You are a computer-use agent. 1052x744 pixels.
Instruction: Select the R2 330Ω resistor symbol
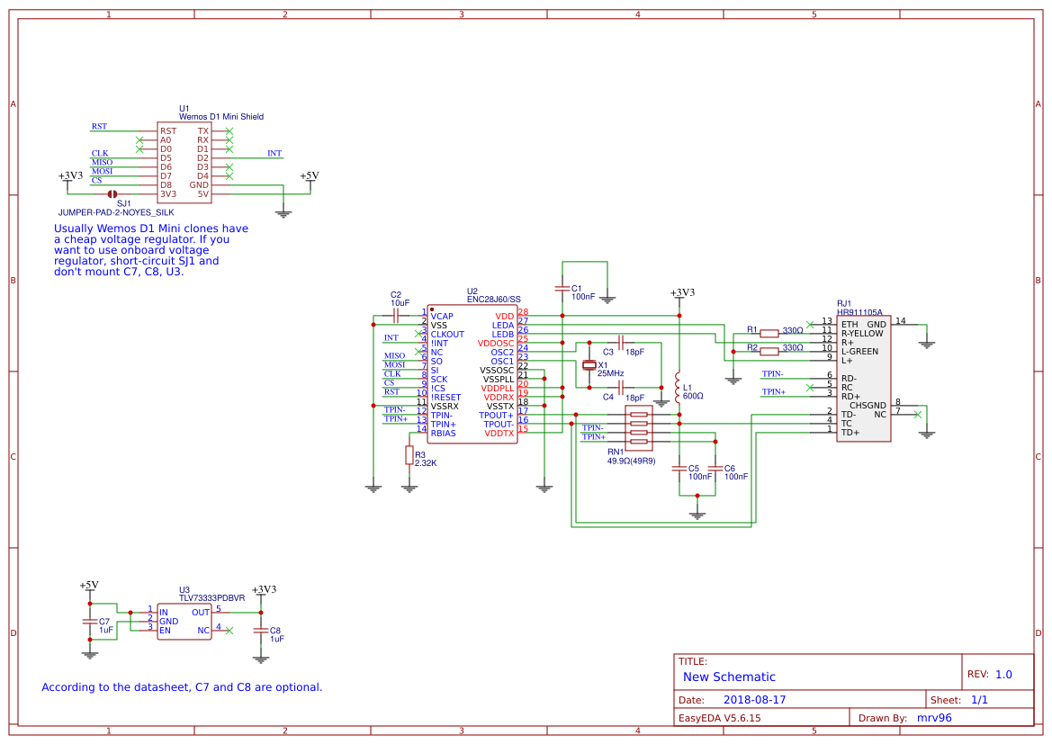tap(769, 352)
